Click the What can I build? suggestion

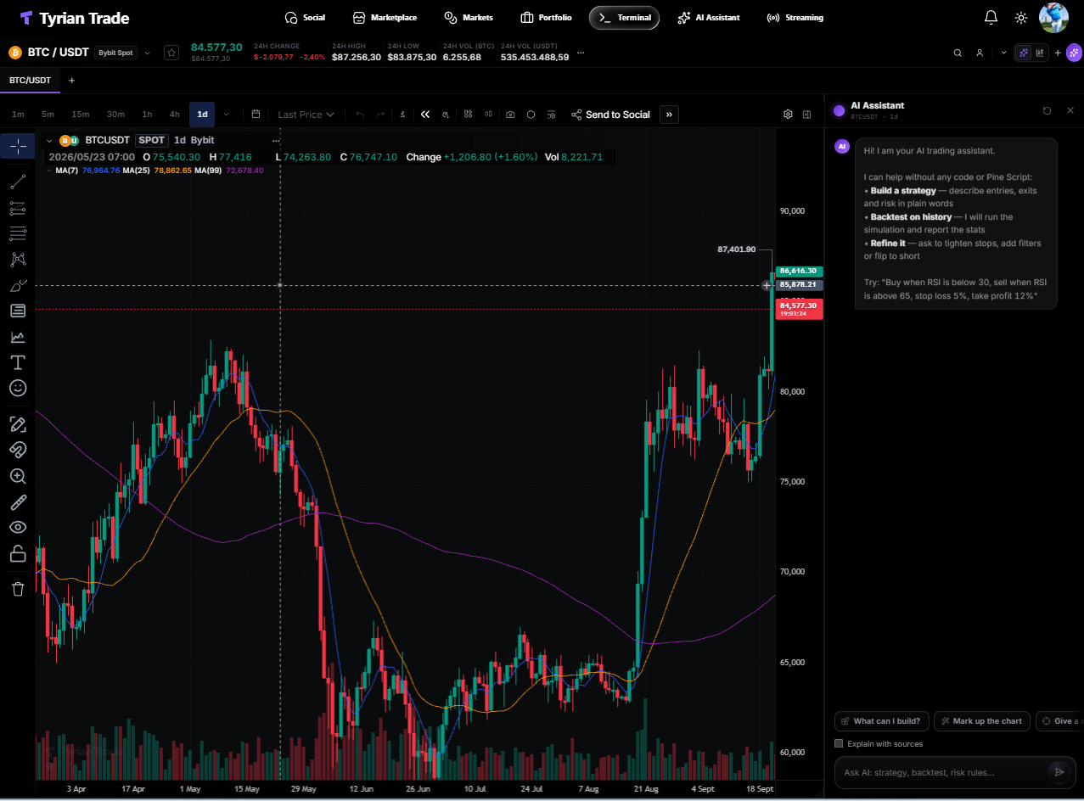pyautogui.click(x=881, y=721)
